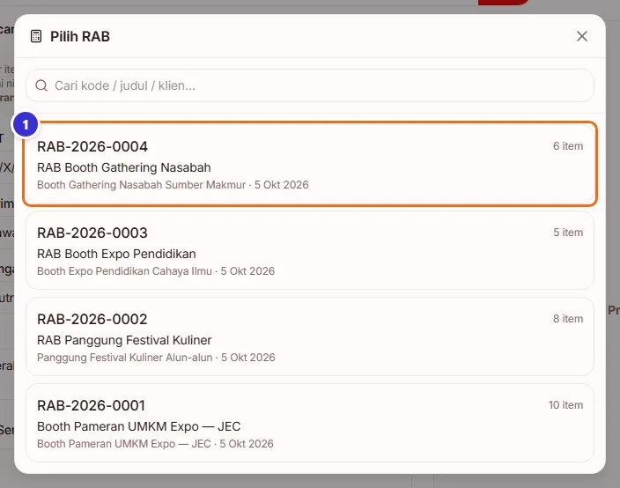620x488 pixels.
Task: Click the 8 item count label
Action: pos(568,318)
